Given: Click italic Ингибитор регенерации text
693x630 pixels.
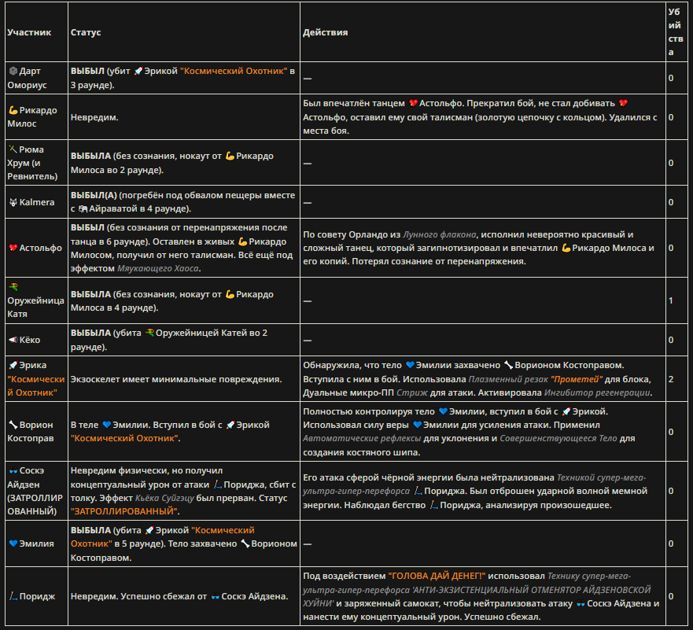Looking at the screenshot, I should click(x=597, y=392).
